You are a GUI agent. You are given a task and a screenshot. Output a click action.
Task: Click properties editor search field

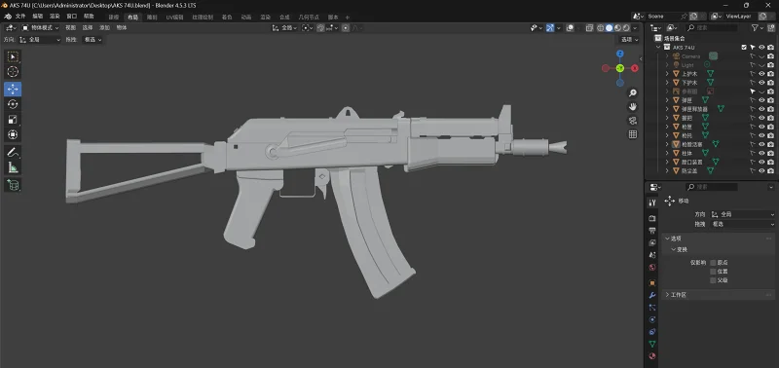coord(711,187)
